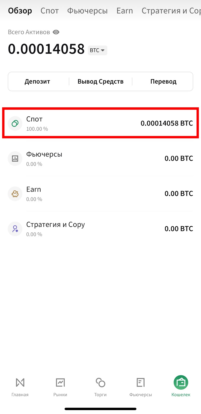201x414 pixels.
Task: Switch to the Фьючерсы top tab
Action: click(87, 11)
